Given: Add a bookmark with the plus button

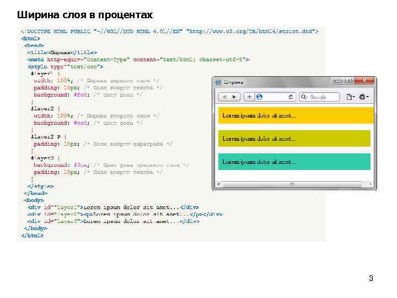Looking at the screenshot, I should click(249, 97).
